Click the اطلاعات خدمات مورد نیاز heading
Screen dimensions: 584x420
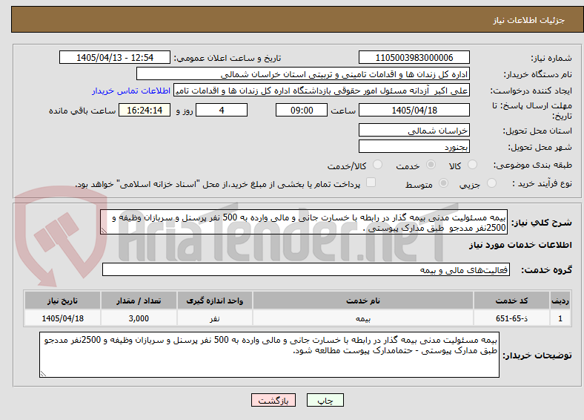point(520,245)
